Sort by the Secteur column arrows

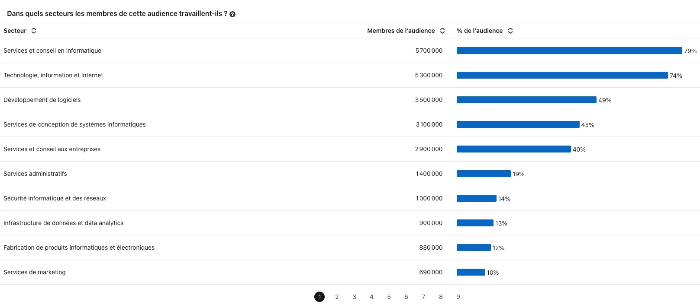pyautogui.click(x=34, y=31)
